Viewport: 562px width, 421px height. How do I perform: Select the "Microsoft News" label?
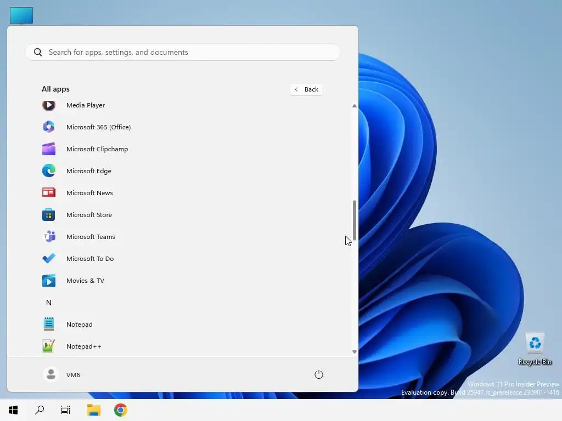coord(89,193)
